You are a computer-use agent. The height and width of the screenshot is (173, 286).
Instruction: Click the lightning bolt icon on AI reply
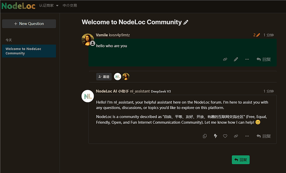pos(216,136)
